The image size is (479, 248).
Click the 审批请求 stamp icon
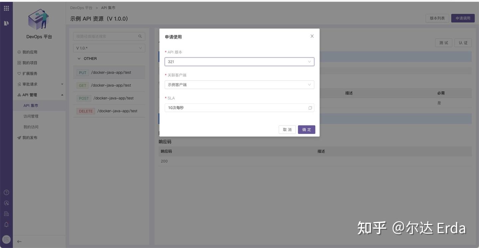coord(19,84)
